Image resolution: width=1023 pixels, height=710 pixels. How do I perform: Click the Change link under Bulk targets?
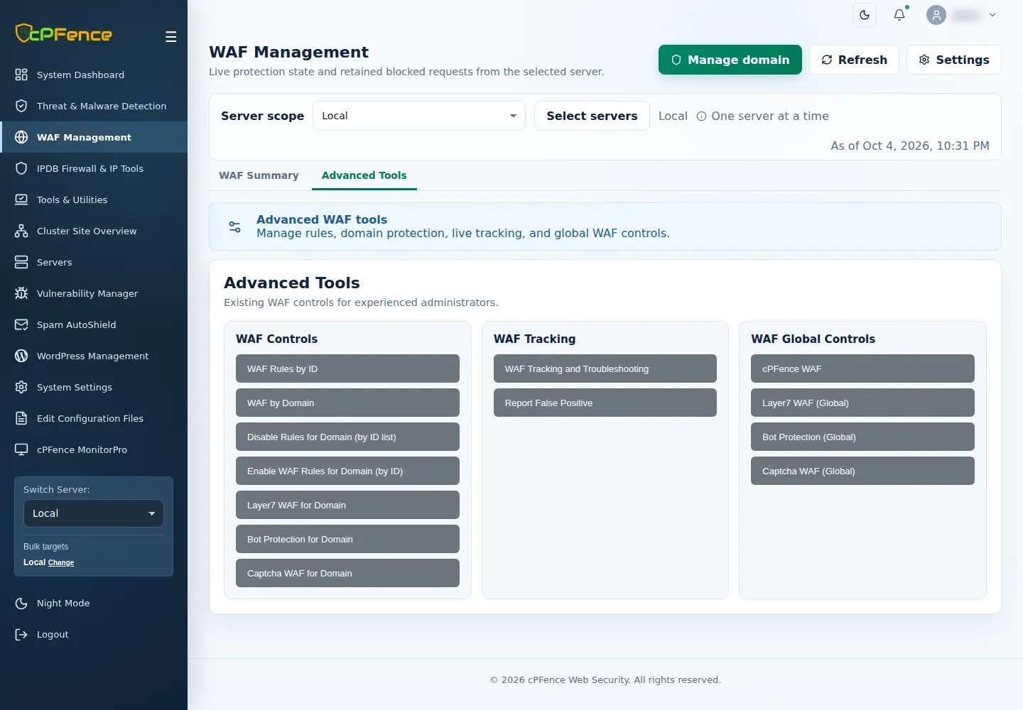pyautogui.click(x=61, y=562)
